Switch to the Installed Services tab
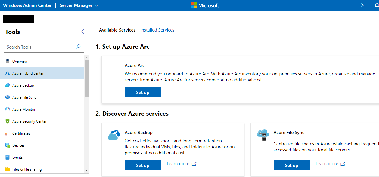Image resolution: width=379 pixels, height=177 pixels. (157, 30)
